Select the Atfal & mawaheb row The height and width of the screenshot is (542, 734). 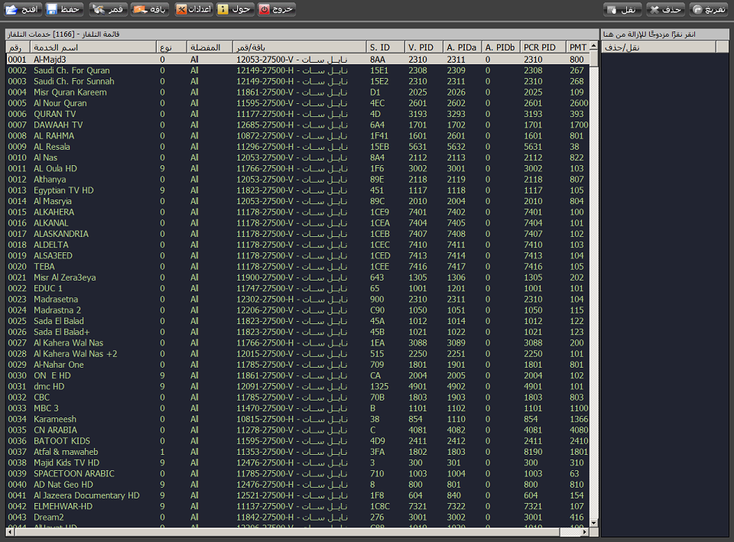(x=297, y=452)
